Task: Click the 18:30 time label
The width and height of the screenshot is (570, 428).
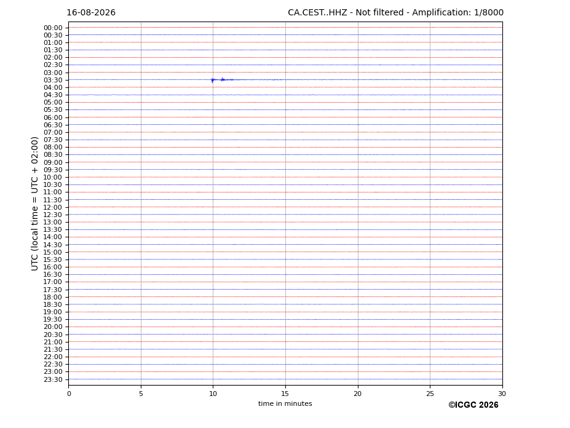Action: (x=53, y=305)
